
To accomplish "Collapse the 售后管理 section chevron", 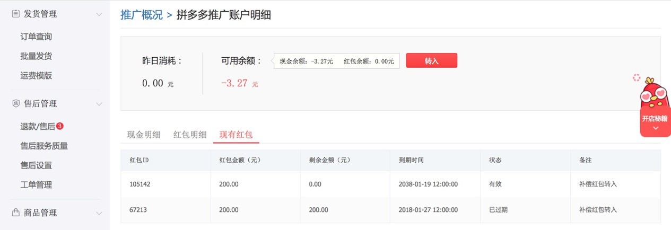I will pos(99,104).
